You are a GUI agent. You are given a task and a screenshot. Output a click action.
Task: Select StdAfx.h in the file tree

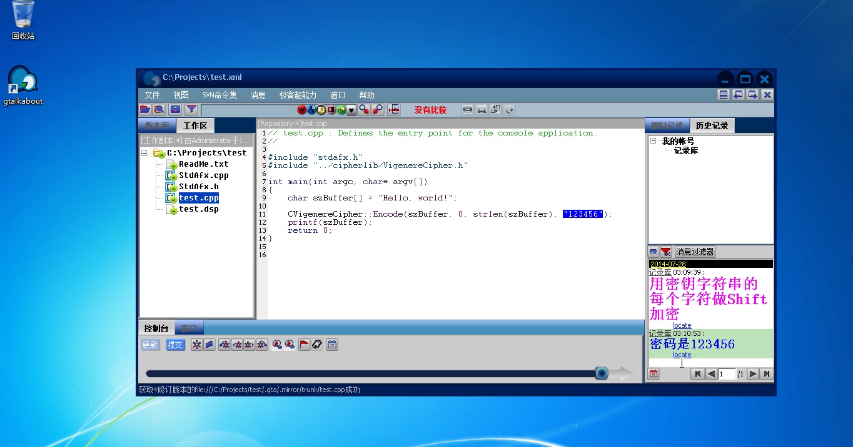coord(199,187)
